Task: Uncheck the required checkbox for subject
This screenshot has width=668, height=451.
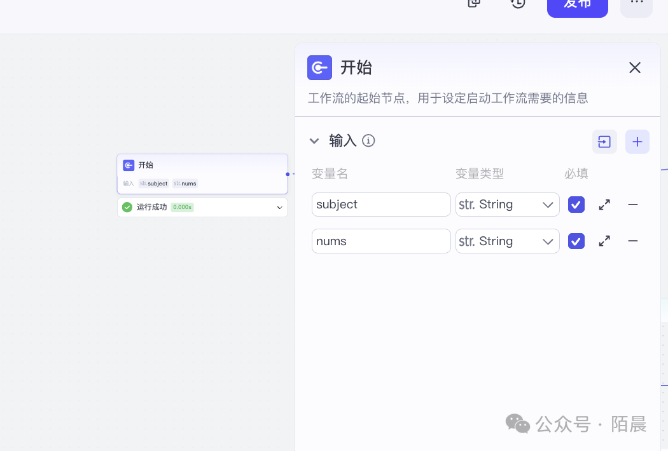Action: [576, 205]
